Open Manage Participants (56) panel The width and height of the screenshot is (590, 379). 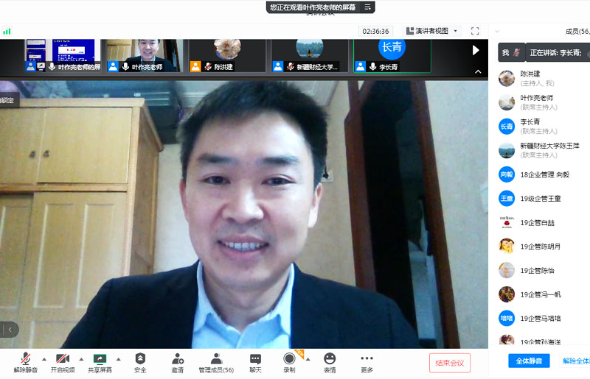pos(216,361)
